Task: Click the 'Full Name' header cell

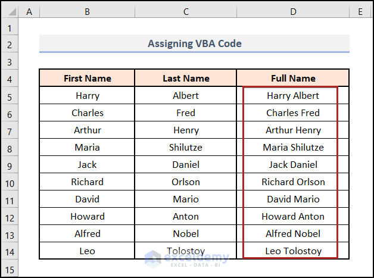Action: click(x=292, y=78)
